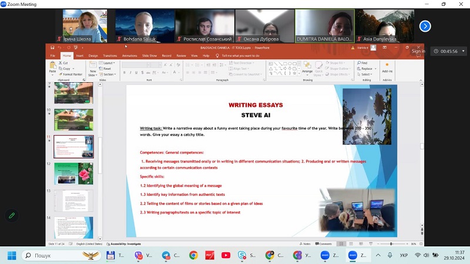Screen dimensions: 470x264
Task: Switch to the Insert tab
Action: coord(80,56)
